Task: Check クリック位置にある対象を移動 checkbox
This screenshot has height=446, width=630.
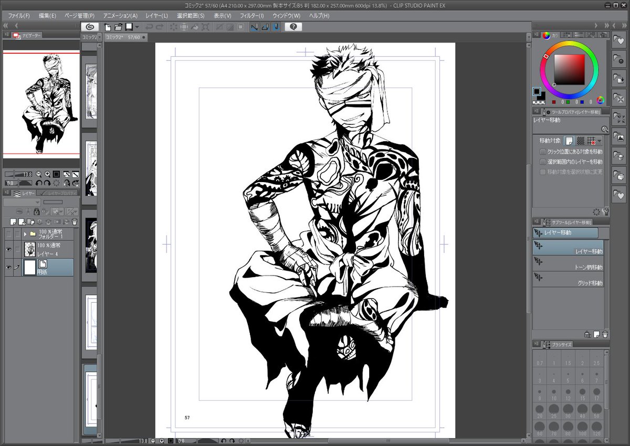Action: [543, 152]
